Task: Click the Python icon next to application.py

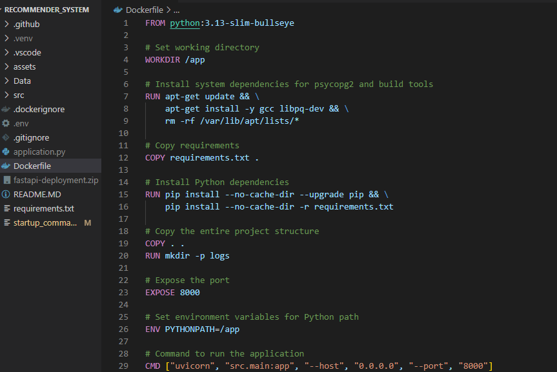Action: point(6,152)
